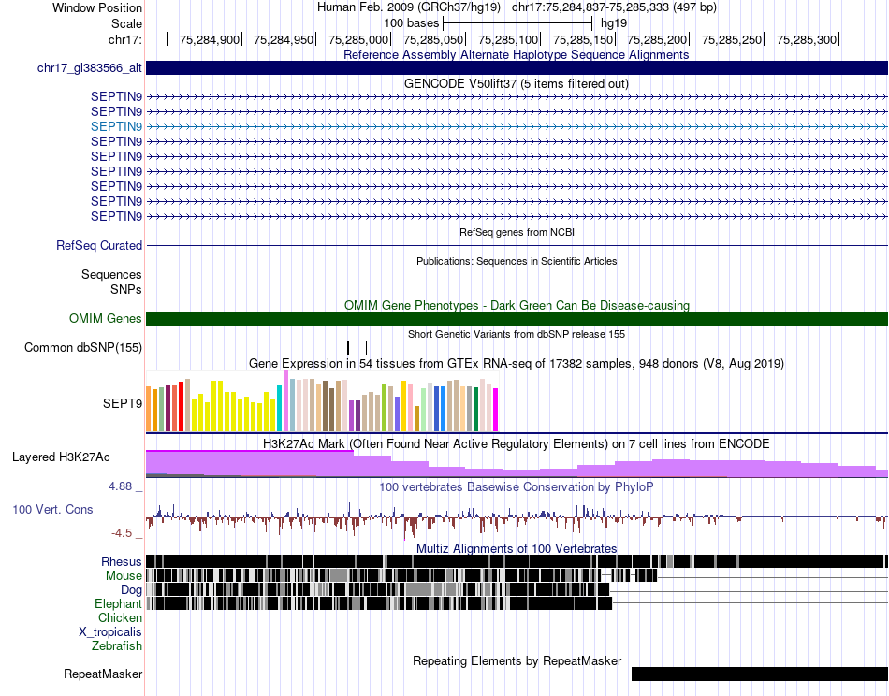Select the light-blue highlighted SEPTIN9 transcript label
The image size is (889, 696).
pos(116,126)
